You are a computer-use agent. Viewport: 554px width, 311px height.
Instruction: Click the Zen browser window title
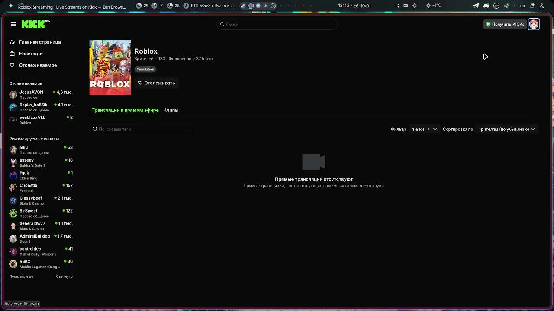[72, 6]
